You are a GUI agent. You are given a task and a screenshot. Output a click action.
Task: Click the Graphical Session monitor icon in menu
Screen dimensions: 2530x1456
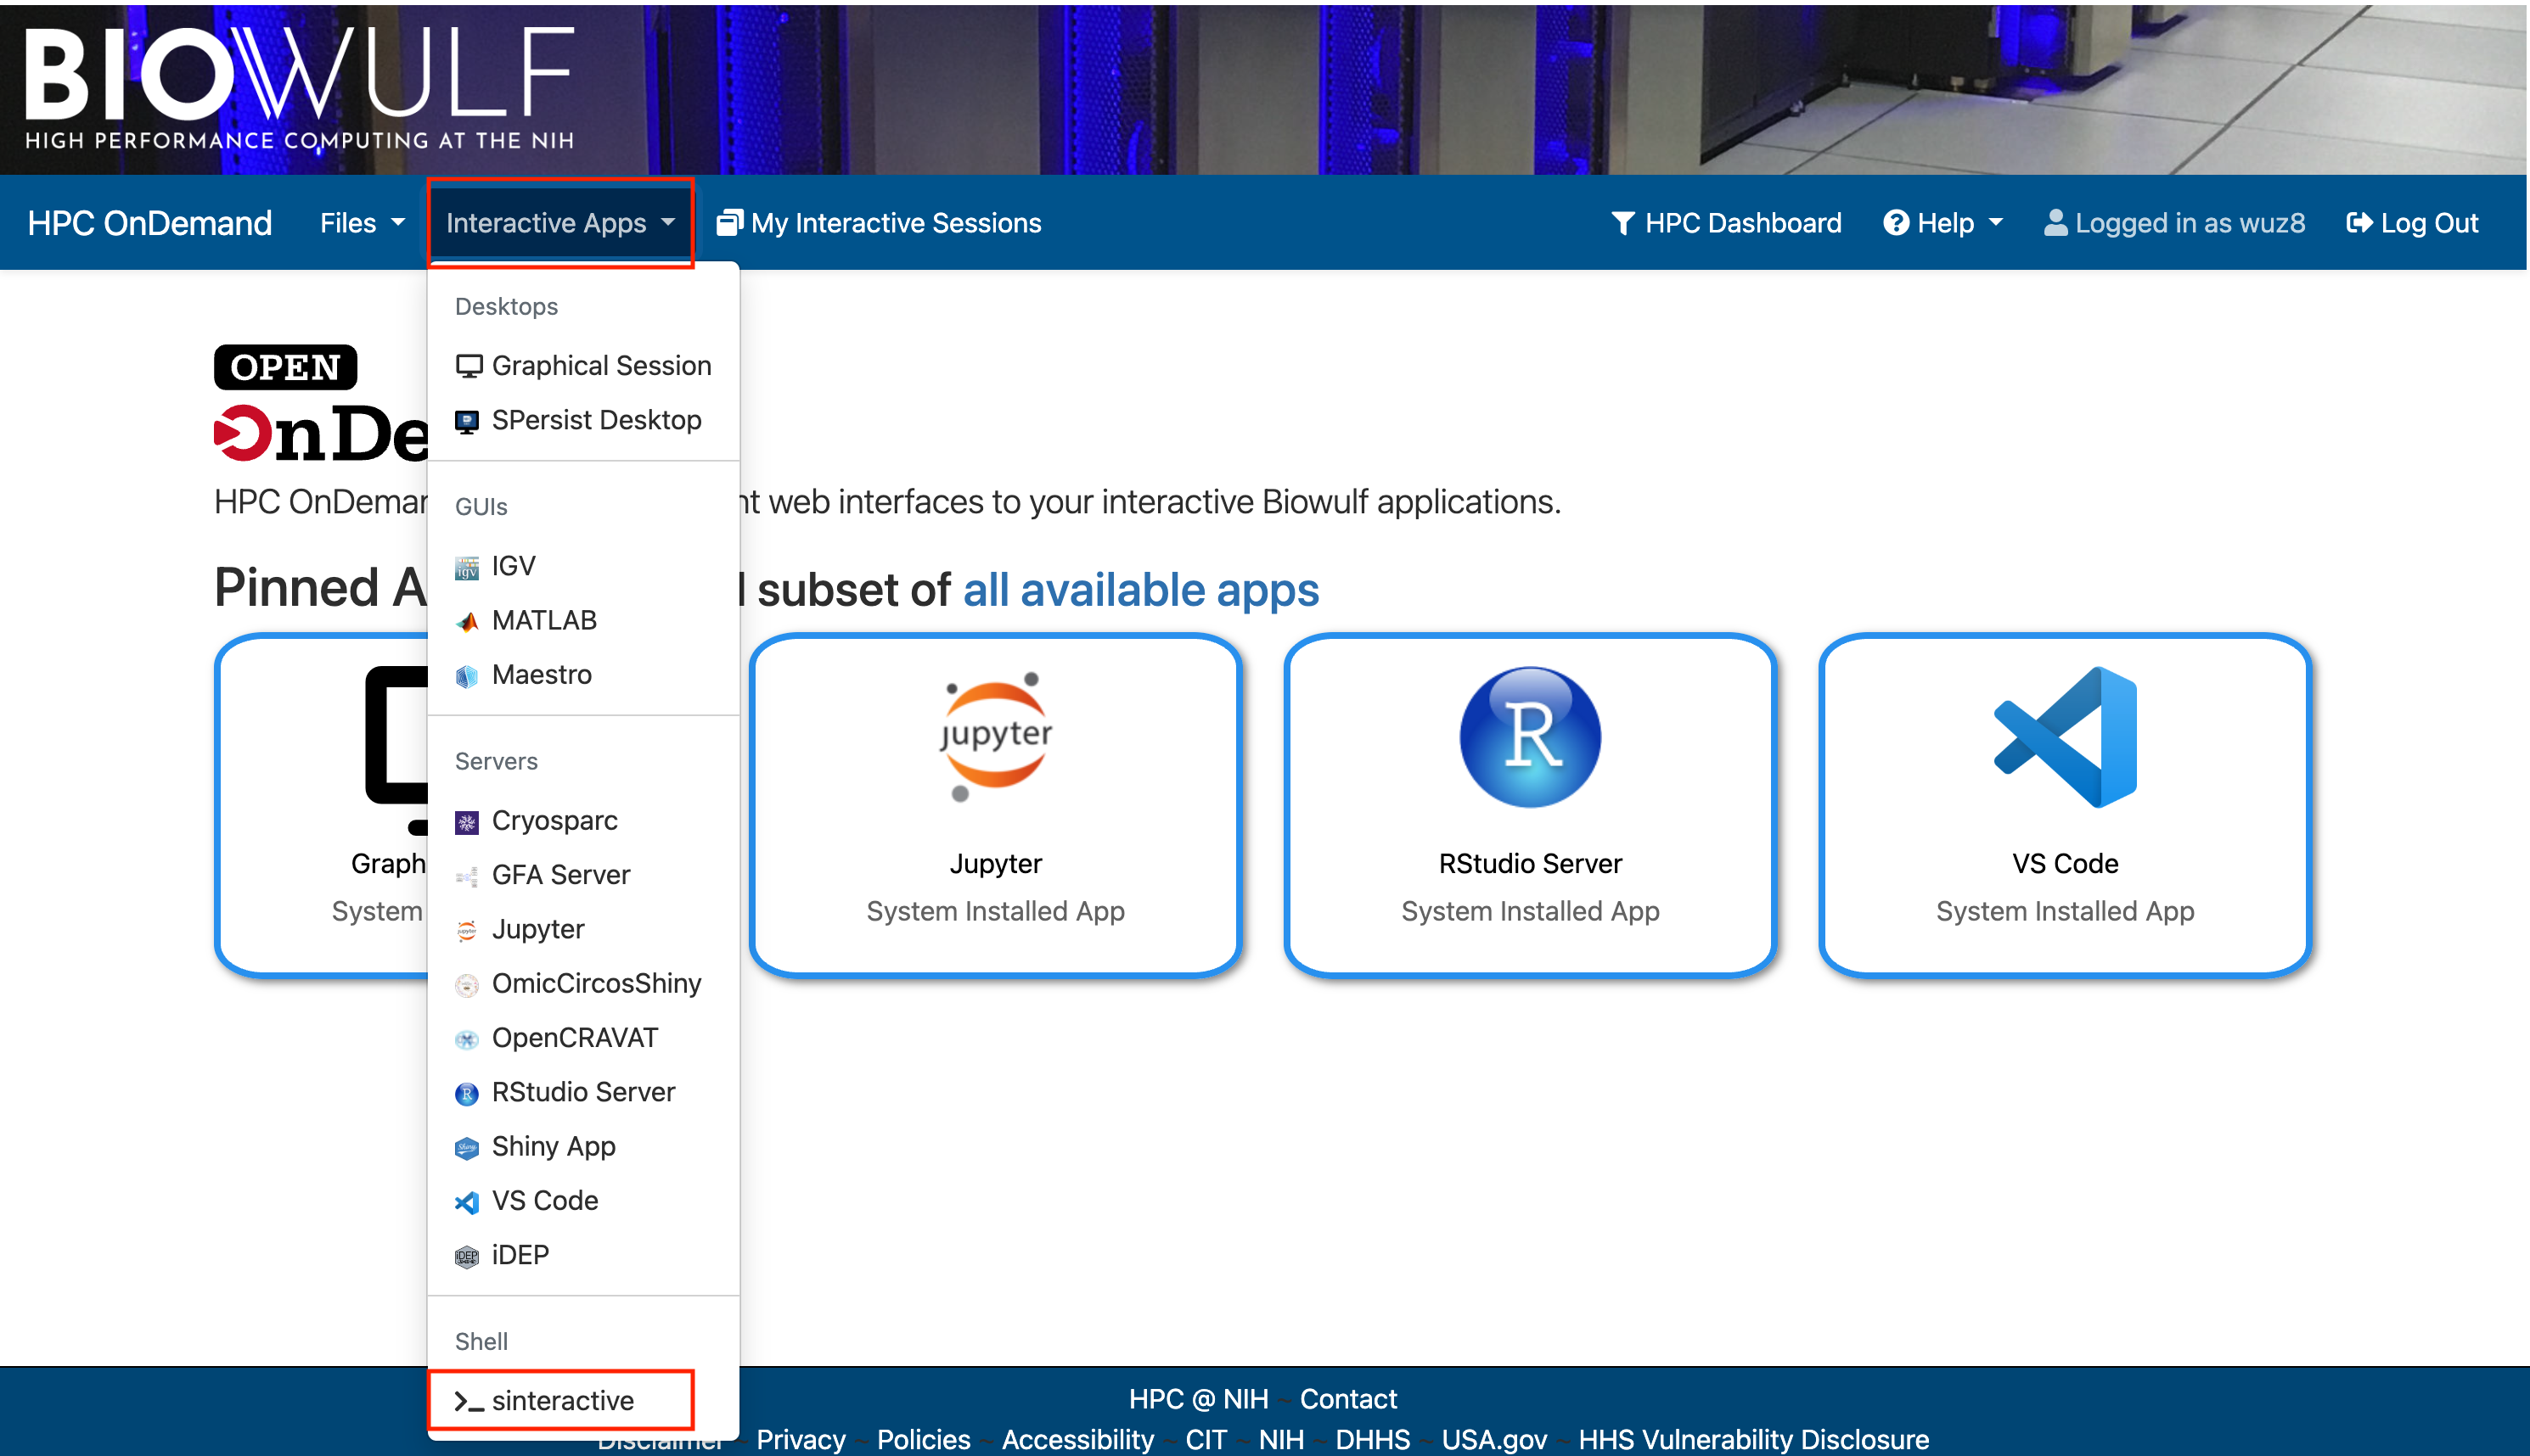click(468, 366)
